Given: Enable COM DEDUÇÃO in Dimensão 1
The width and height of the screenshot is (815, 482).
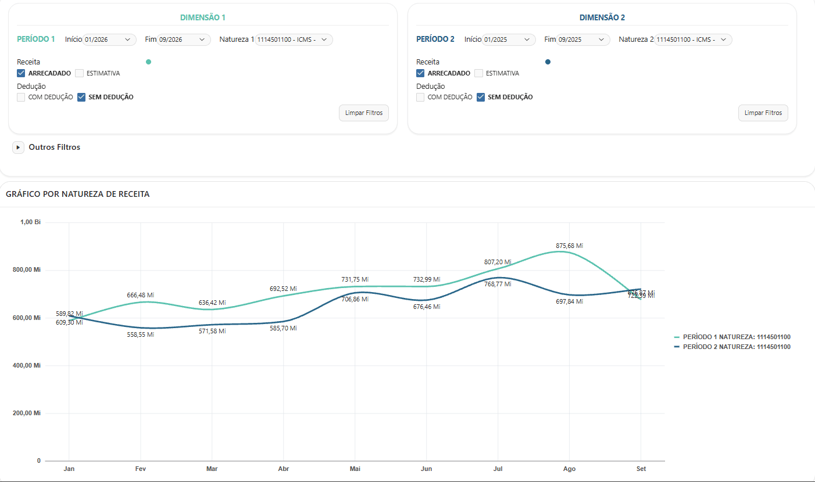Looking at the screenshot, I should [21, 97].
